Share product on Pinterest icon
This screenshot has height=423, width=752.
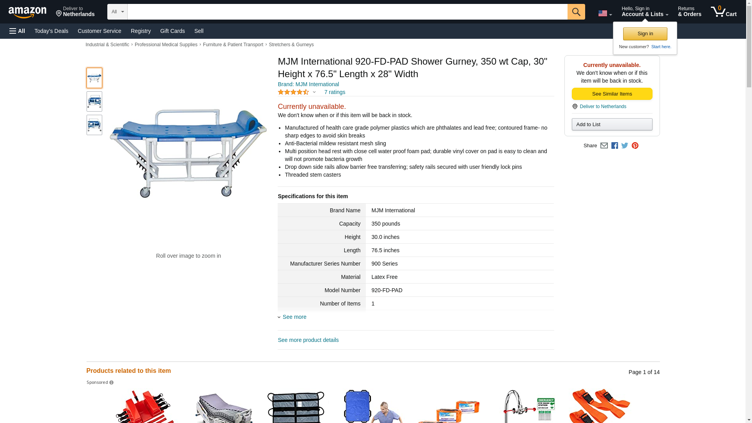pyautogui.click(x=635, y=146)
